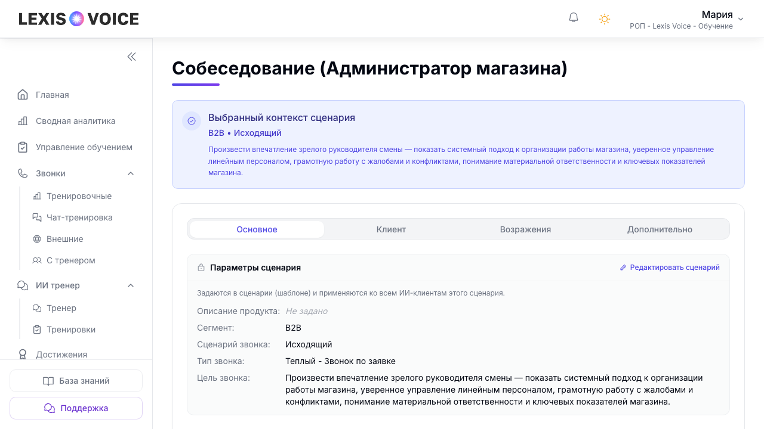The image size is (764, 429).
Task: Click the 'Исходящий' call scenario value
Action: tap(309, 344)
